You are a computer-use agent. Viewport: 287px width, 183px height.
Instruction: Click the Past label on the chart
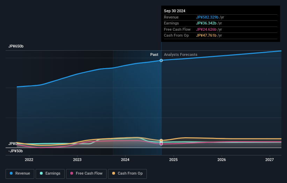154,54
